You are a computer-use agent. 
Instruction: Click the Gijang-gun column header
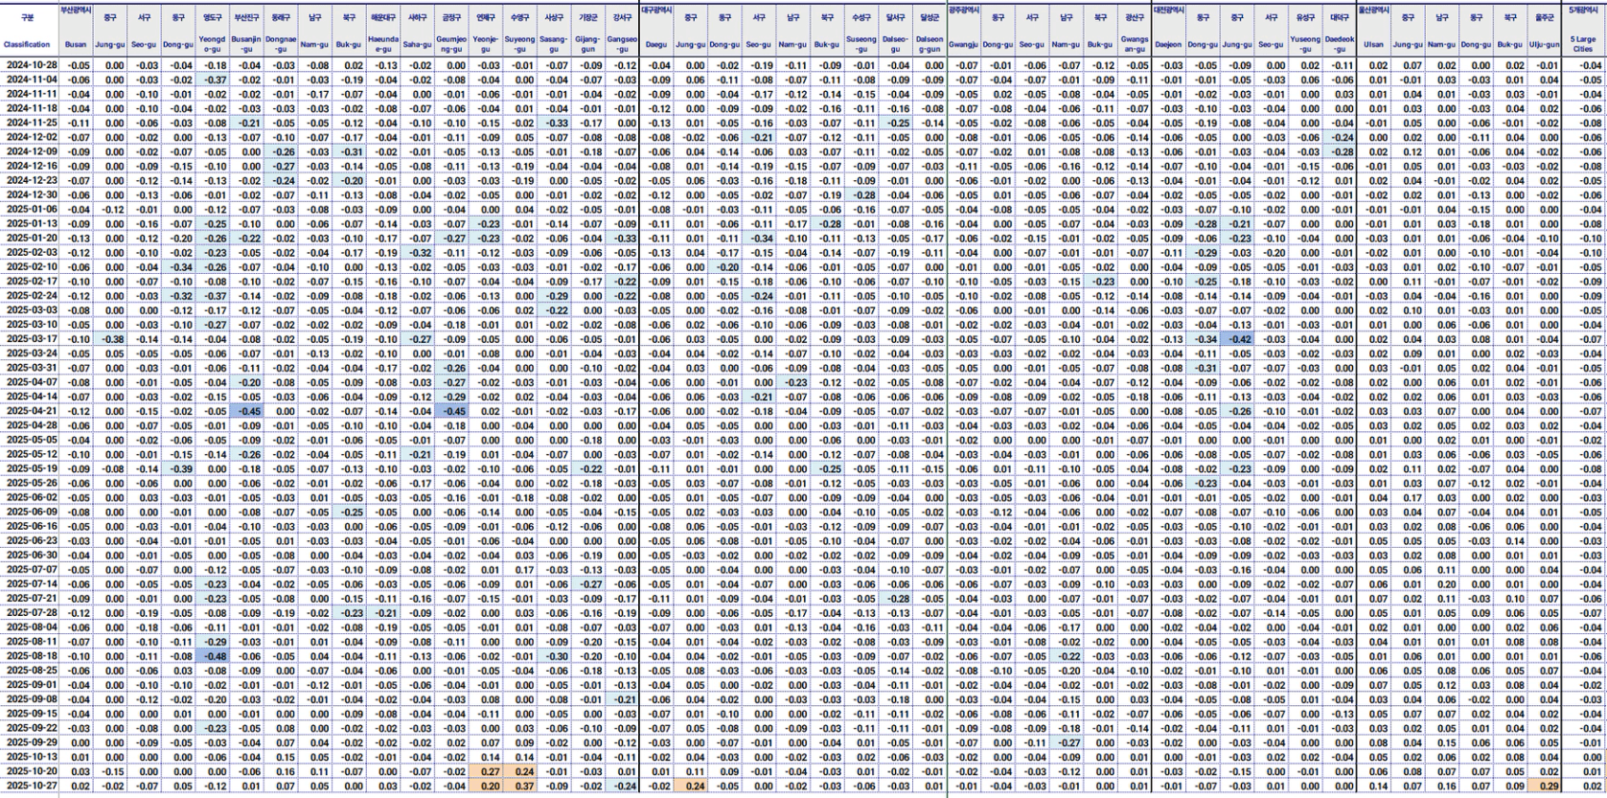click(x=588, y=44)
